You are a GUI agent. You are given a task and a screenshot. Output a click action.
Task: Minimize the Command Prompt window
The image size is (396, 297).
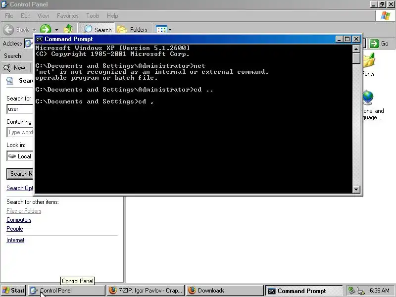[x=339, y=39]
